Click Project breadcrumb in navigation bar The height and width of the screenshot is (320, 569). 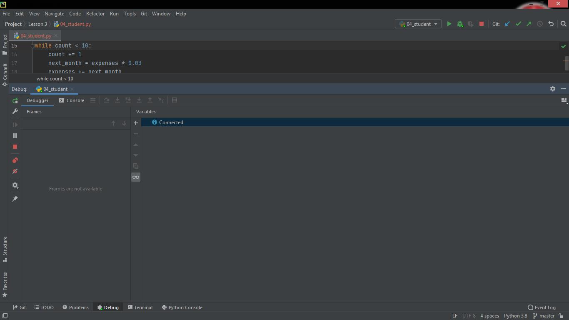[x=13, y=24]
